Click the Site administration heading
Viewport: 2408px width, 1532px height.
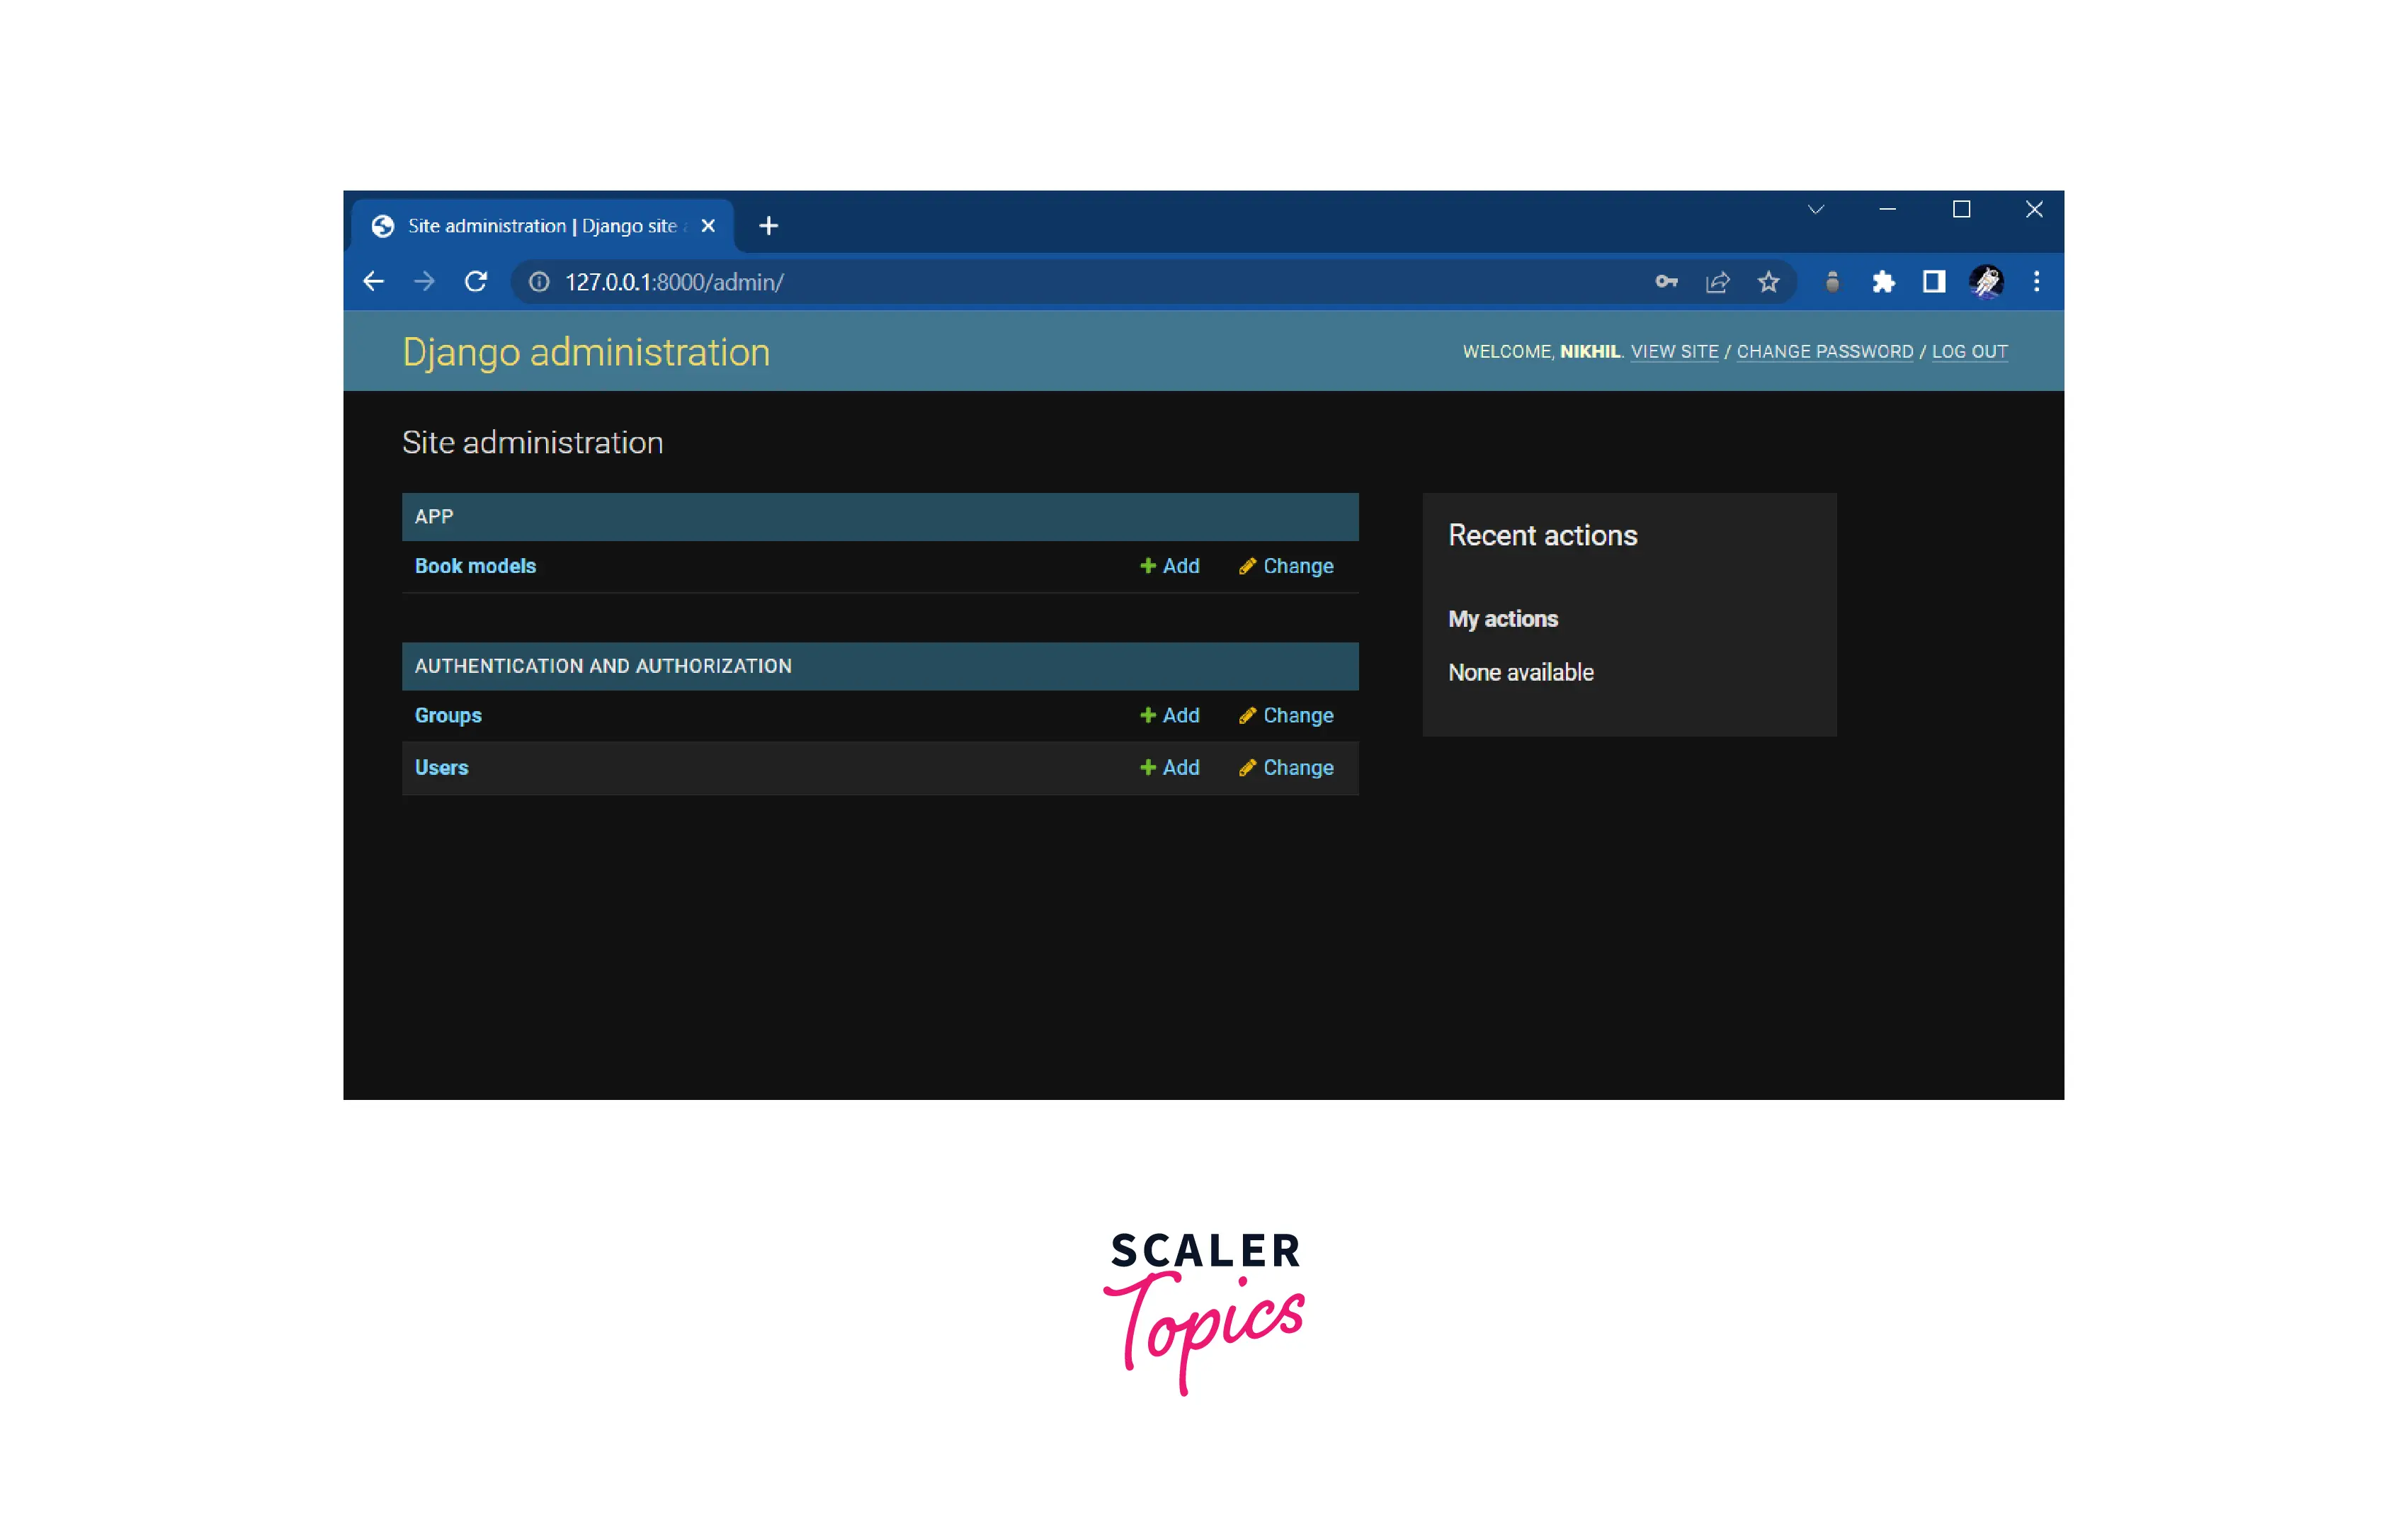[x=532, y=443]
